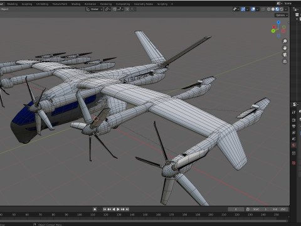Open Outliner editor type dropdown
This screenshot has height=226, width=301.
click(x=296, y=9)
